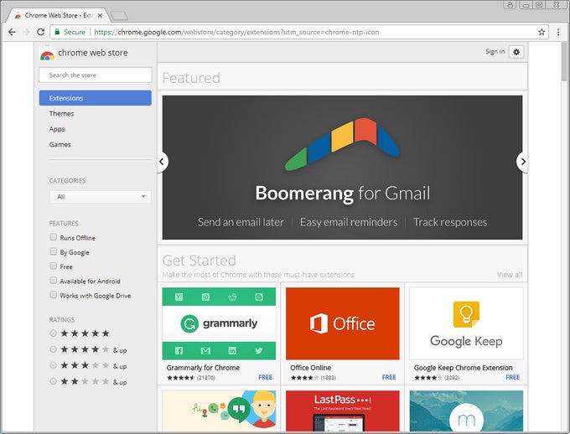Image resolution: width=570 pixels, height=434 pixels.
Task: Open the Games section in the sidebar
Action: tap(60, 144)
